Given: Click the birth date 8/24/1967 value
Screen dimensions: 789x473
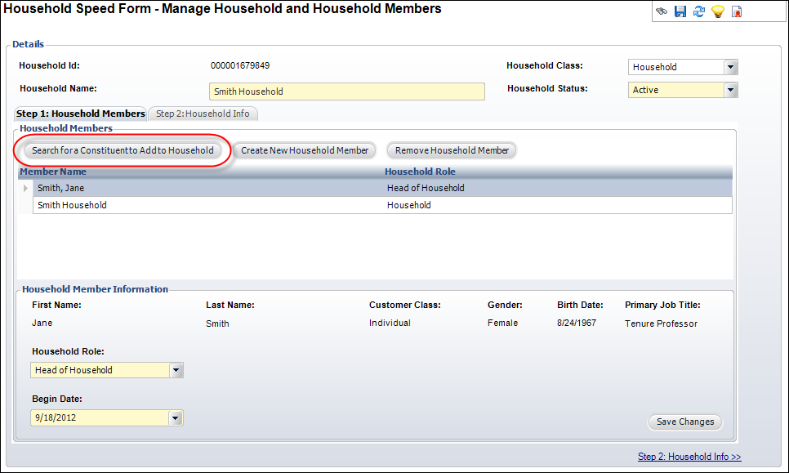Looking at the screenshot, I should [x=577, y=323].
